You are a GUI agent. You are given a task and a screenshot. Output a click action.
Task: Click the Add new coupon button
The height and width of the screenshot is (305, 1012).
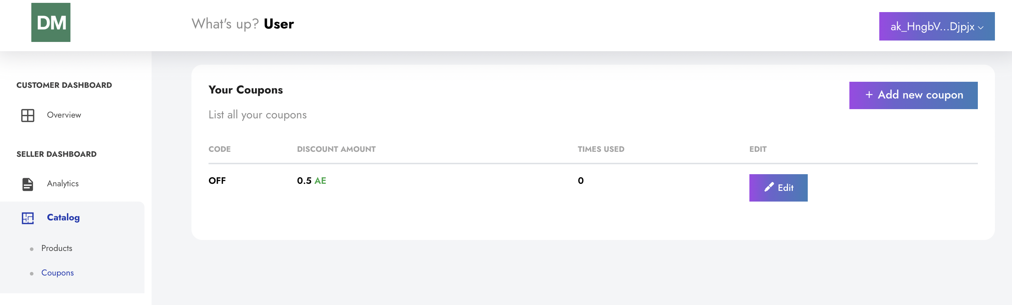click(x=913, y=95)
